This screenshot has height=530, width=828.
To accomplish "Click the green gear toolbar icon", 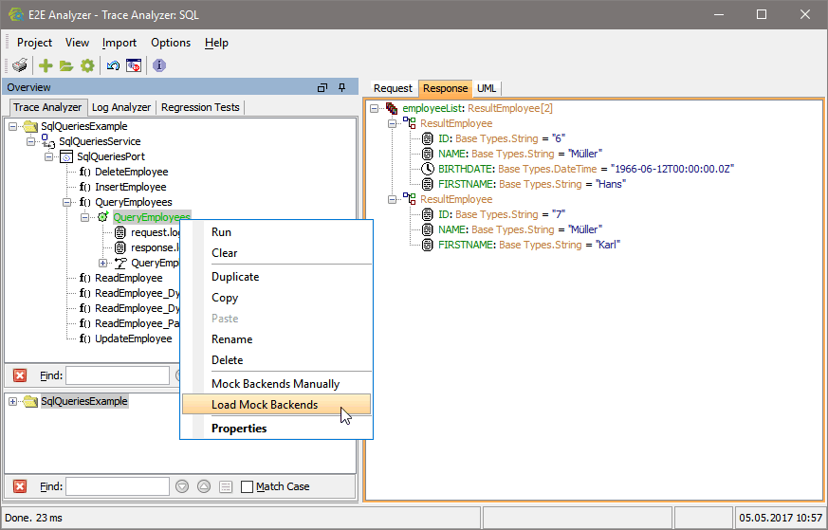I will pyautogui.click(x=87, y=65).
